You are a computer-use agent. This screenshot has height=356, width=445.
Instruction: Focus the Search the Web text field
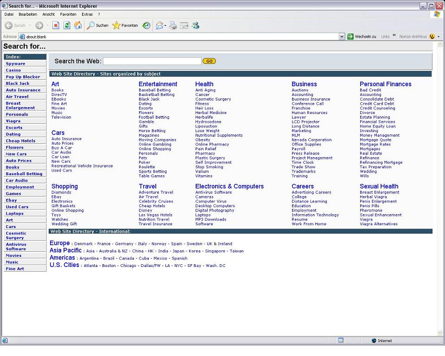tap(152, 61)
